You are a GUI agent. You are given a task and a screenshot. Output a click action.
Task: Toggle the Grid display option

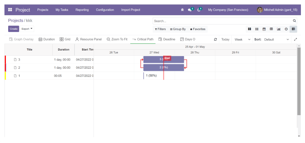tap(65, 39)
